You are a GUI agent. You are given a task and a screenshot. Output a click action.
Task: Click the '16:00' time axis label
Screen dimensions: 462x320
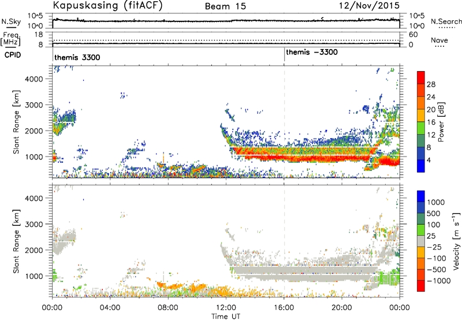(284, 308)
